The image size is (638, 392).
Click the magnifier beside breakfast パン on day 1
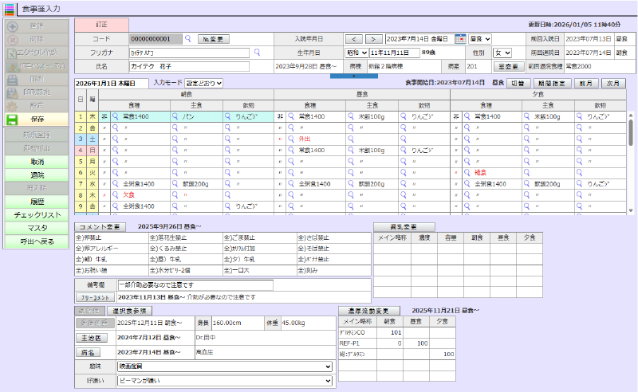click(x=175, y=116)
